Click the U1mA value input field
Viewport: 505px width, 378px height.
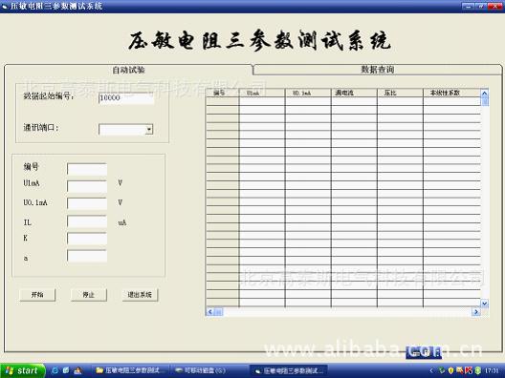pyautogui.click(x=87, y=186)
